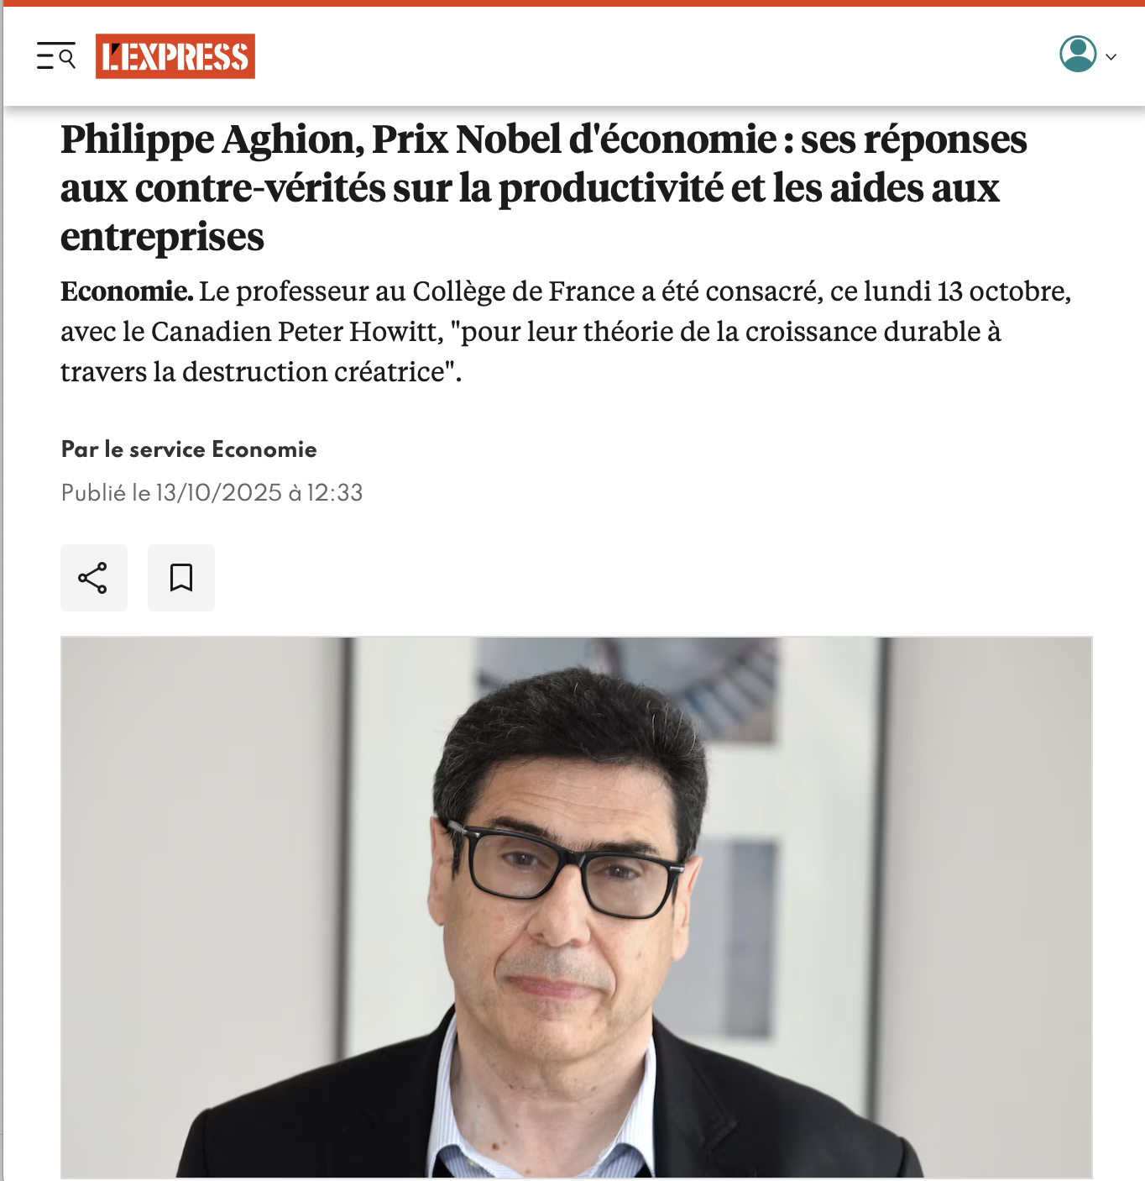1145x1181 pixels.
Task: Bookmark this article
Action: (x=181, y=578)
